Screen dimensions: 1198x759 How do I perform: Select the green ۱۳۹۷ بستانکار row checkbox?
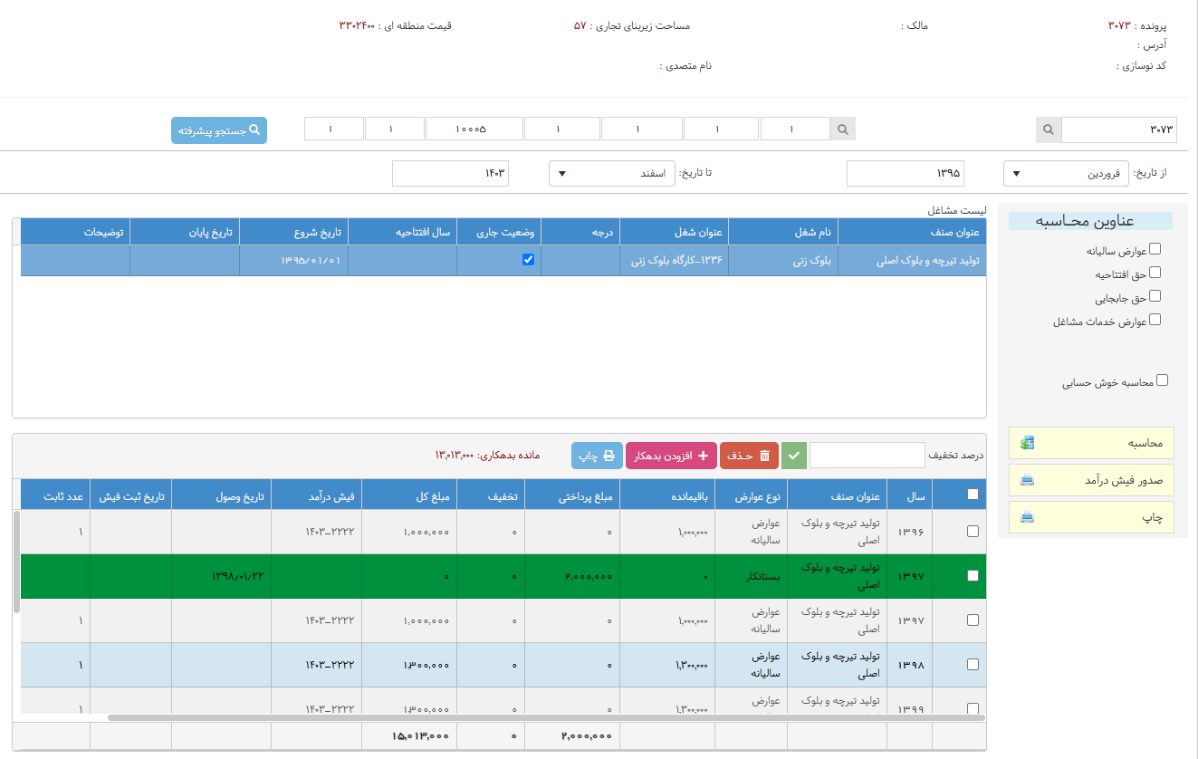(x=973, y=576)
